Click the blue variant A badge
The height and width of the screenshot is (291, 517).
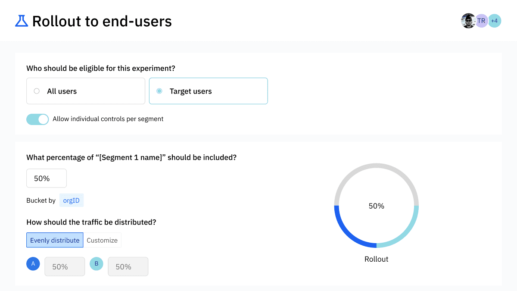pyautogui.click(x=33, y=263)
